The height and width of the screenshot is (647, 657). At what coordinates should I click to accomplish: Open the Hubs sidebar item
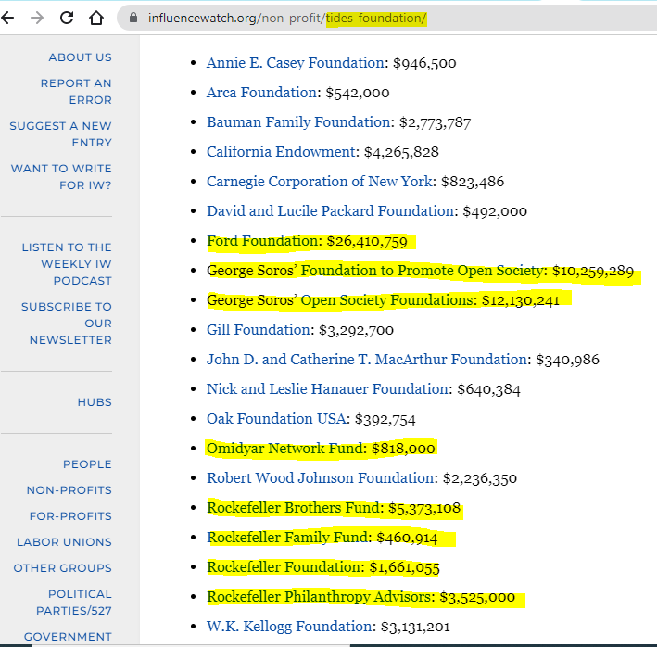pos(95,402)
